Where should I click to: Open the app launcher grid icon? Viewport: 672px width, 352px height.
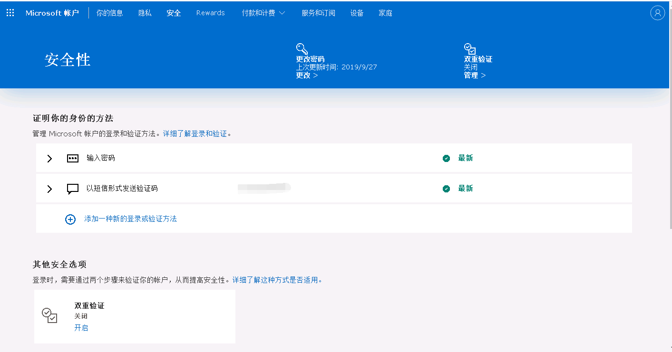[x=10, y=13]
